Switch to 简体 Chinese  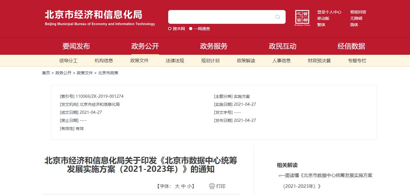354,25
